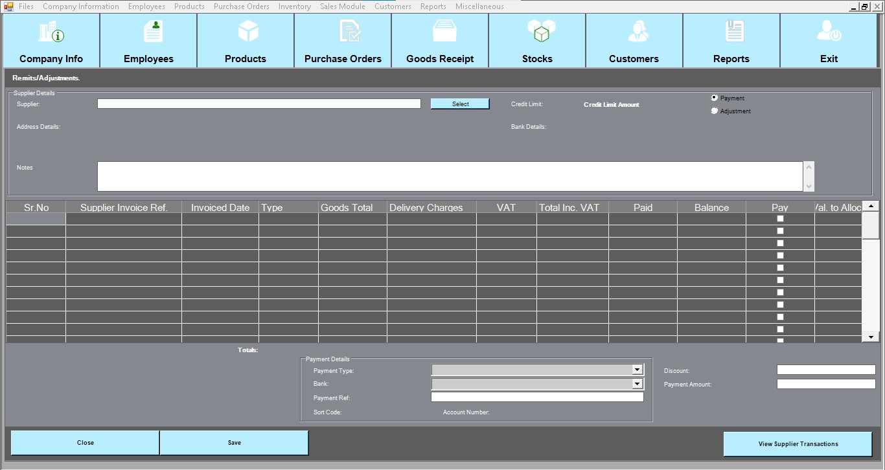Open the Reports icon

point(735,32)
